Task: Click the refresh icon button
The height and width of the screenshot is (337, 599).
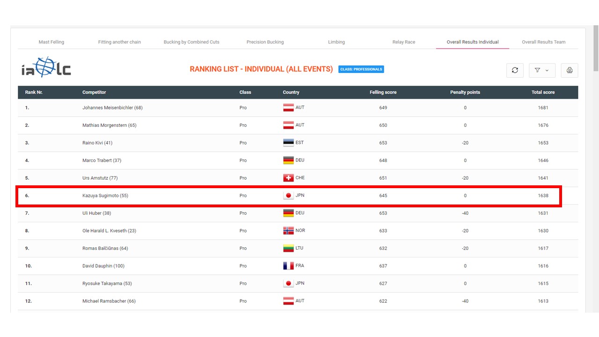Action: (515, 70)
